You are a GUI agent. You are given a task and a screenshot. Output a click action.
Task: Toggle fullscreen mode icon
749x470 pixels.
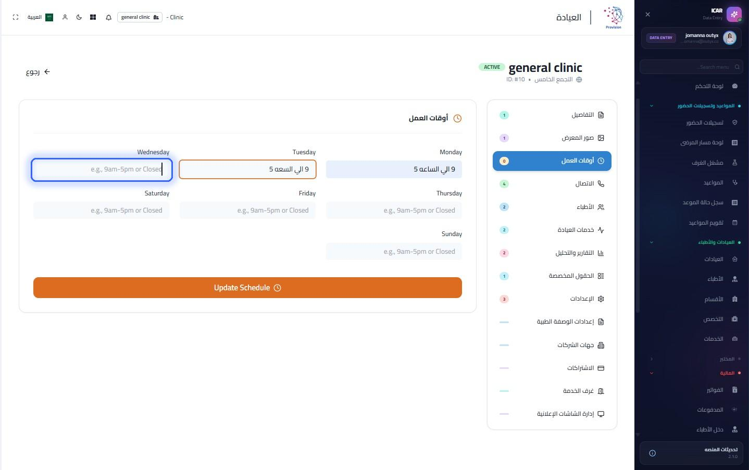pos(16,17)
